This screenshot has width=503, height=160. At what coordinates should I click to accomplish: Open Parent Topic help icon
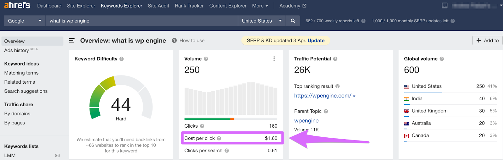[326, 111]
